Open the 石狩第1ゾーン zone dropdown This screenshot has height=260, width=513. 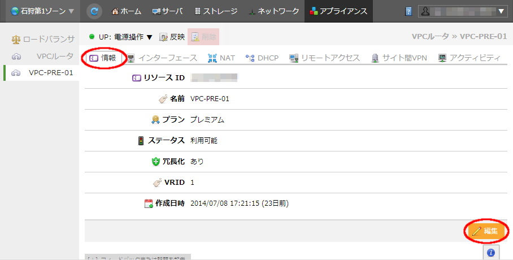pyautogui.click(x=38, y=11)
